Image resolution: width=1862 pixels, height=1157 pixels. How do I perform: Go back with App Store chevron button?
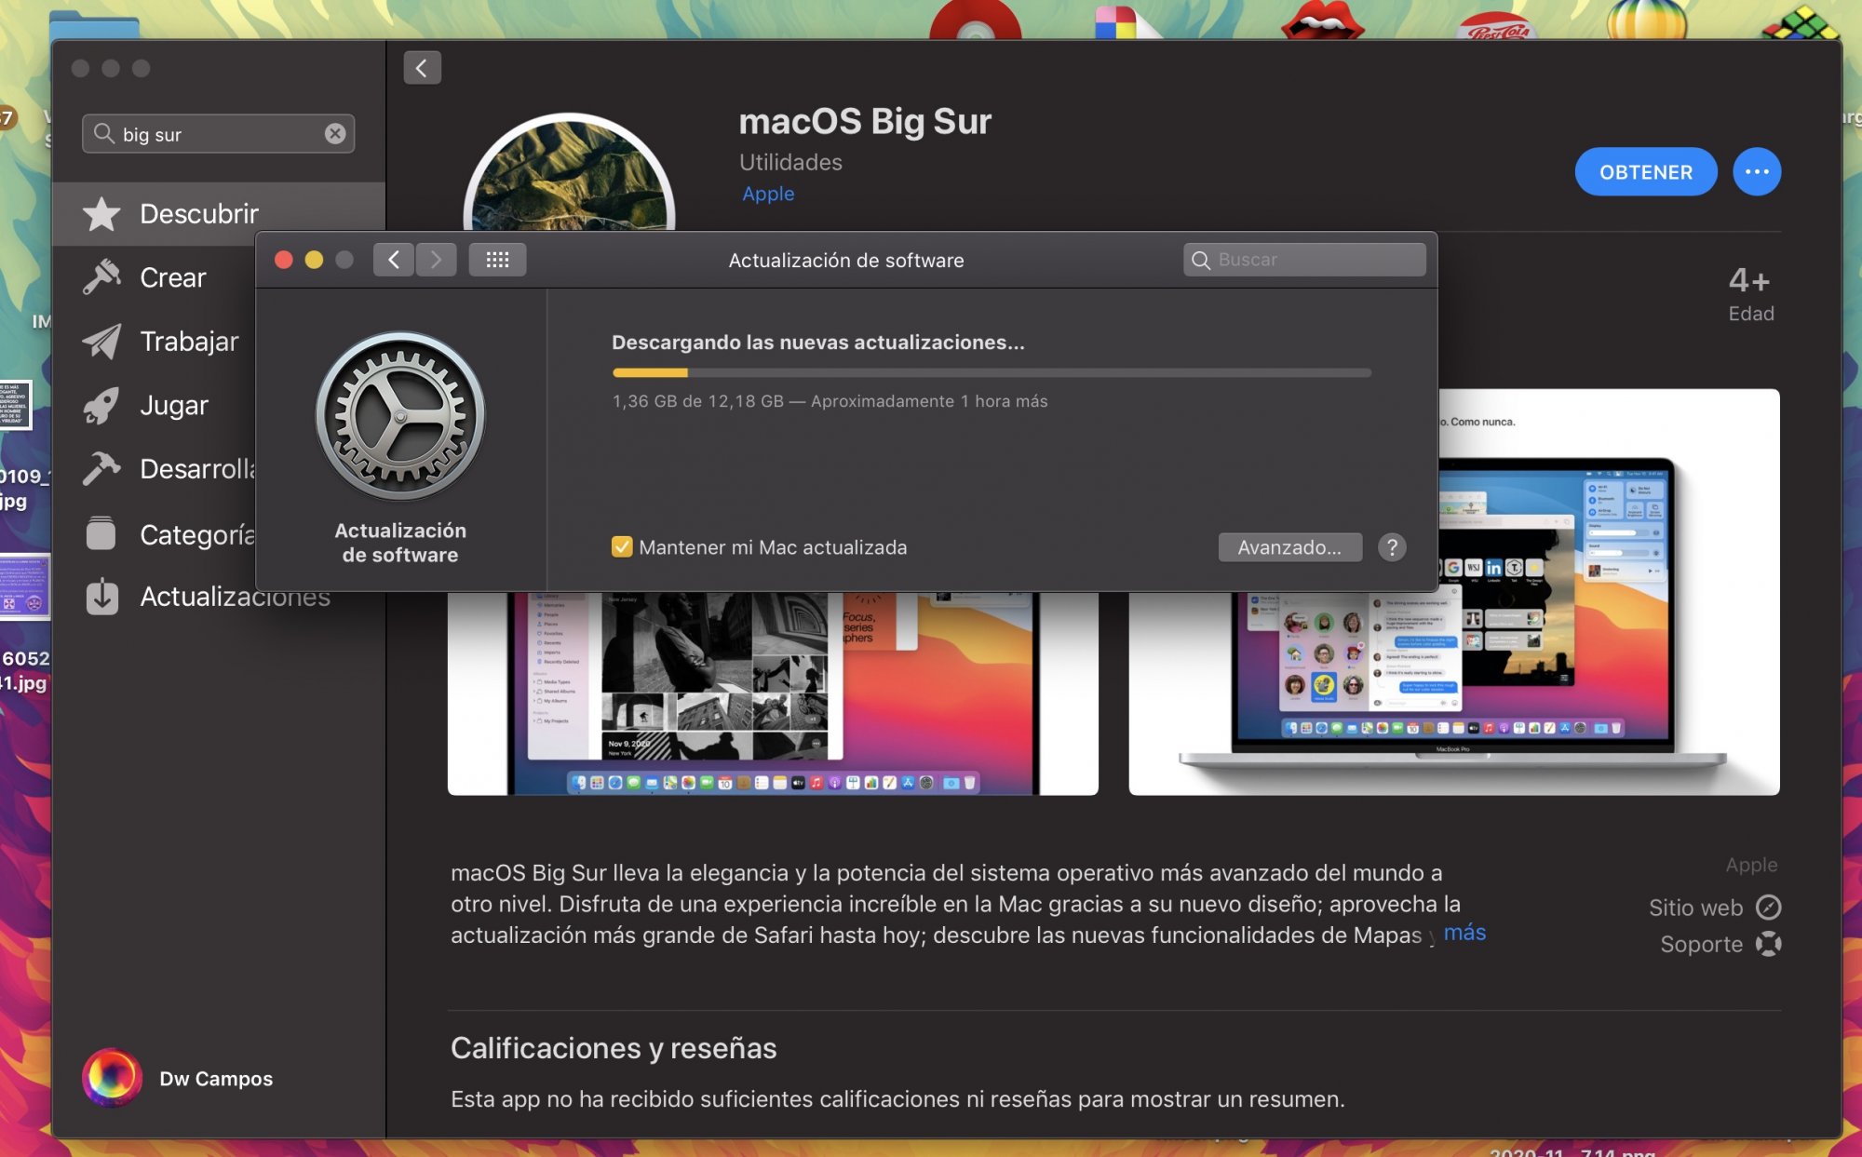(x=422, y=68)
